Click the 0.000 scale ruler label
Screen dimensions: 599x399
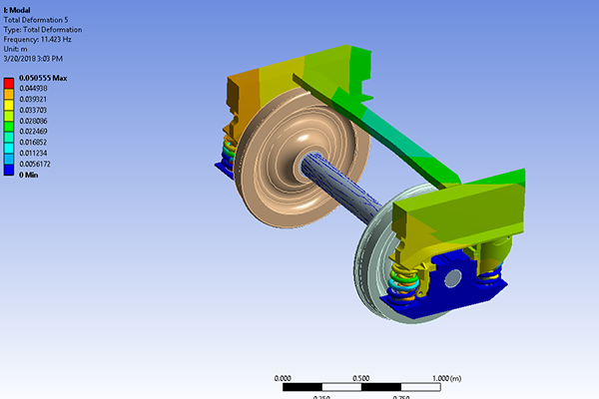pyautogui.click(x=283, y=378)
